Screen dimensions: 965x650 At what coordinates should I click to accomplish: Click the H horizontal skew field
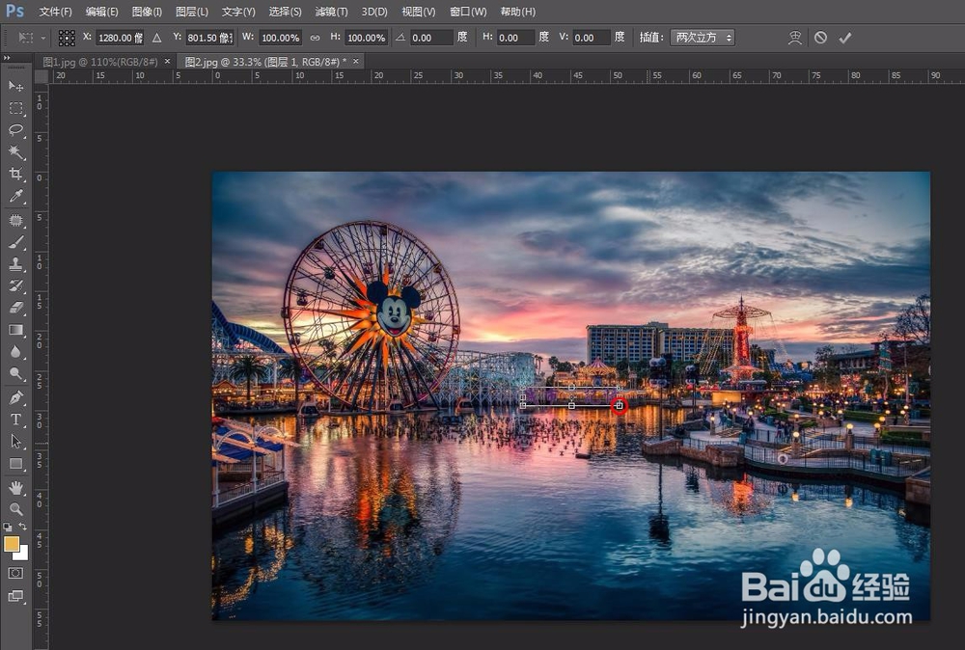pos(515,39)
